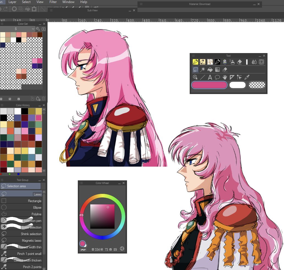This screenshot has height=270, width=284.
Task: Choose the Rectangle selection sub tool
Action: coord(21,201)
